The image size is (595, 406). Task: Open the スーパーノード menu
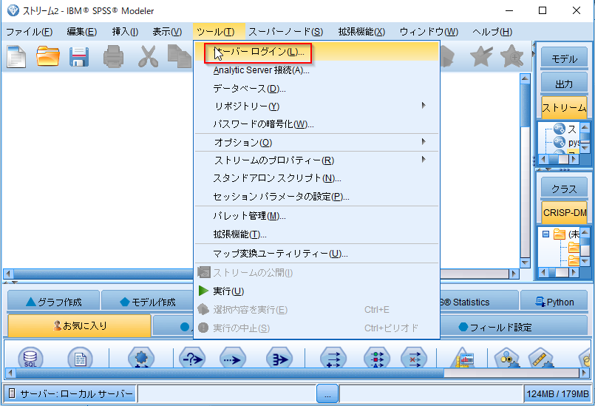(286, 32)
